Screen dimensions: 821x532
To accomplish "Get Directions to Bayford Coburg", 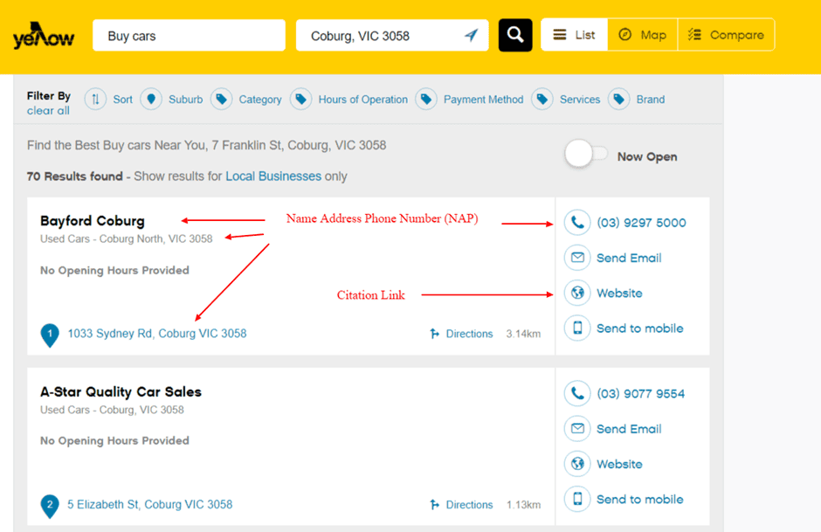I will tap(461, 334).
